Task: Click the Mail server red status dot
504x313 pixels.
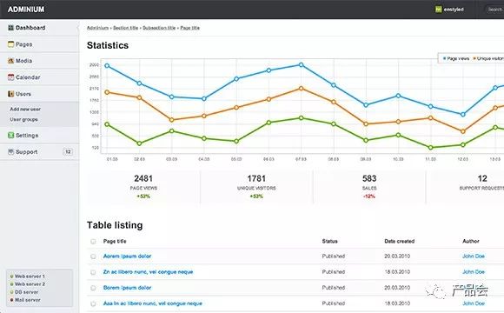Action: 11,300
